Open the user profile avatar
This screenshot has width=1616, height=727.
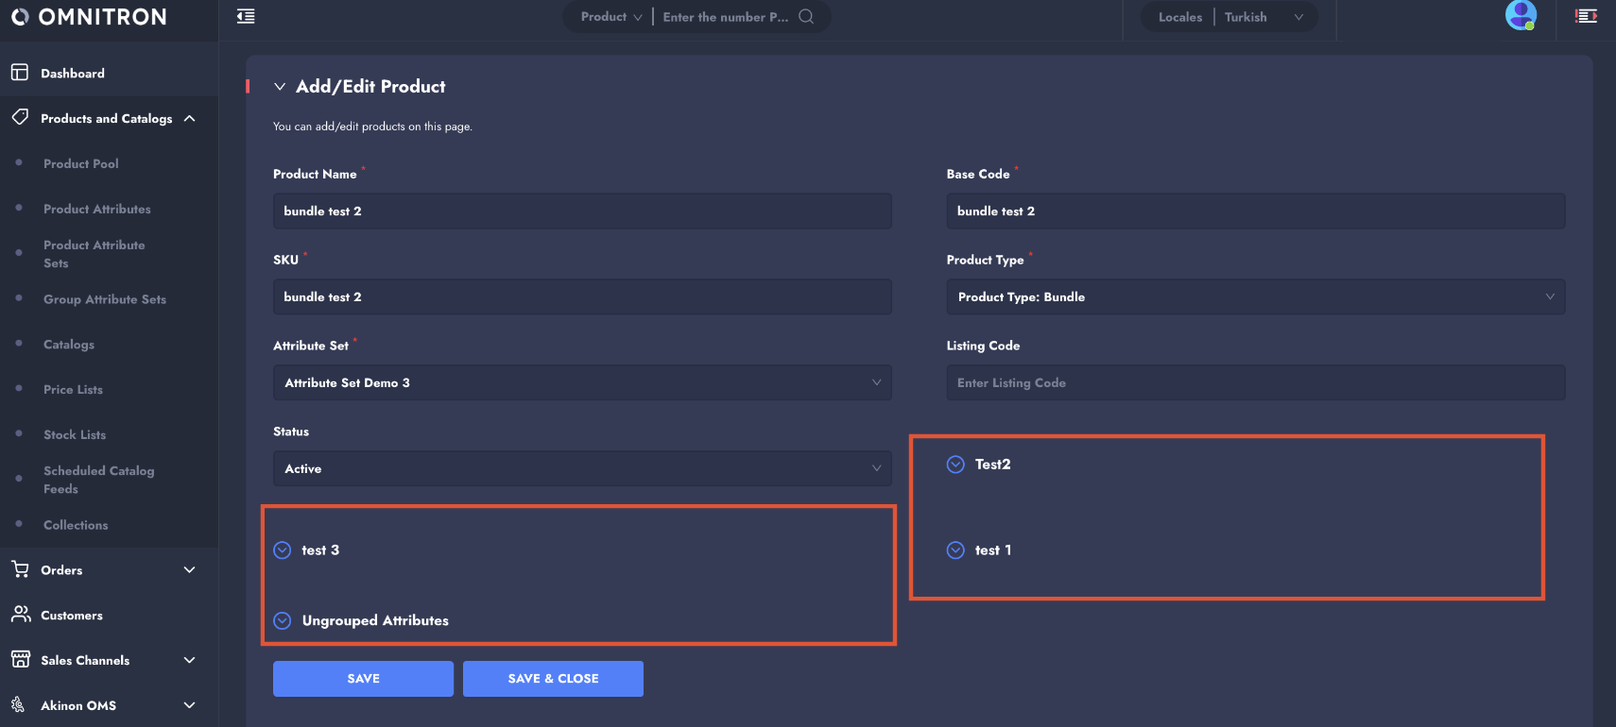tap(1521, 16)
